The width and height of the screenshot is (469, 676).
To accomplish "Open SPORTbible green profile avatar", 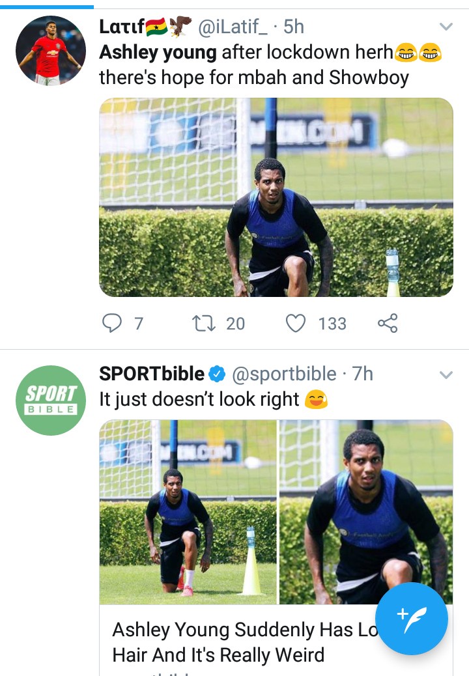I will [51, 400].
